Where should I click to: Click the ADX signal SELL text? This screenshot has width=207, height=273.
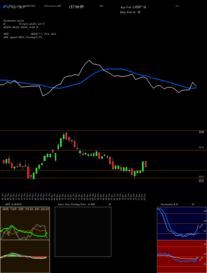pos(23,37)
